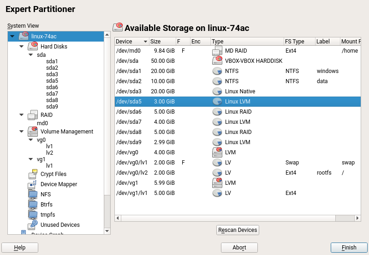Collapse the RAID tree node
This screenshot has height=255, width=369.
22,115
